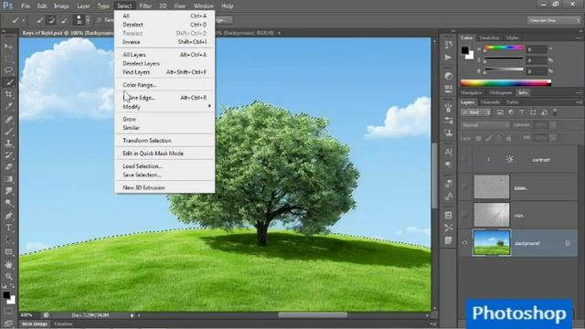Expand the Modify submenu
Image resolution: width=585 pixels, height=329 pixels.
point(165,107)
